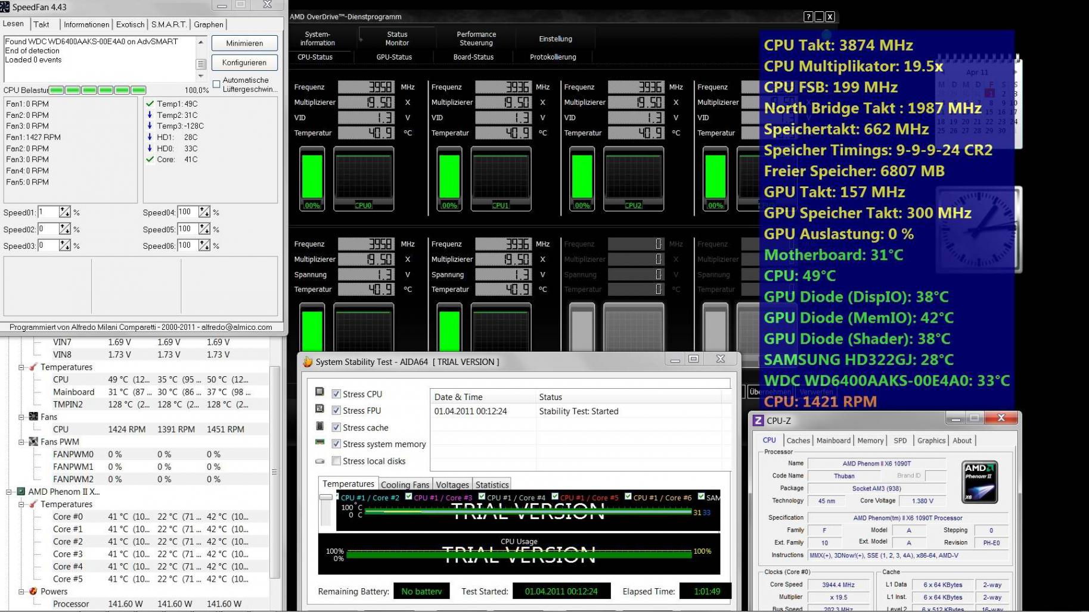Click the sensor tree vertical scrollbar
Image resolution: width=1089 pixels, height=612 pixels.
(274, 472)
